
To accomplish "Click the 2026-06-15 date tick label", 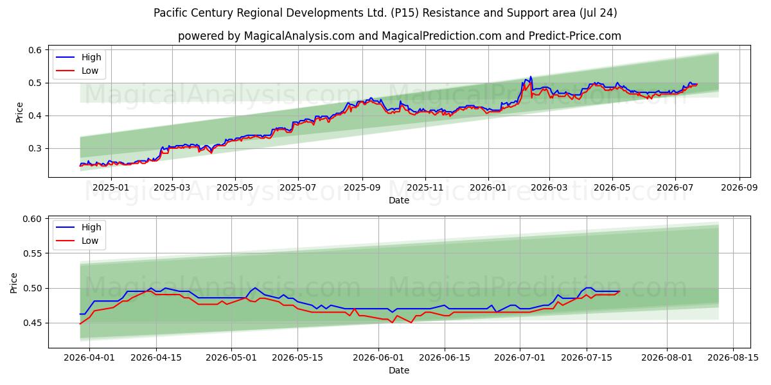I will (444, 357).
